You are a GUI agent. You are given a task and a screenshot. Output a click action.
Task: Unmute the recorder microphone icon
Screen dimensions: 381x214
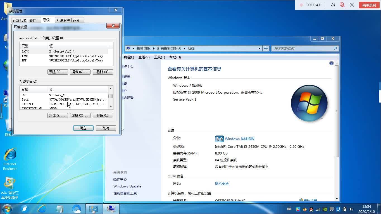pos(342,5)
